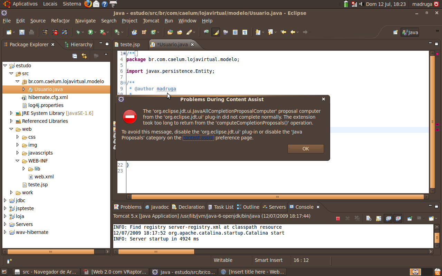Open the Refactor menu
442x276 pixels.
60,21
